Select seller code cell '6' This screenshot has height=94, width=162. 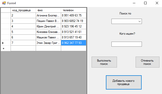click(x=23, y=37)
